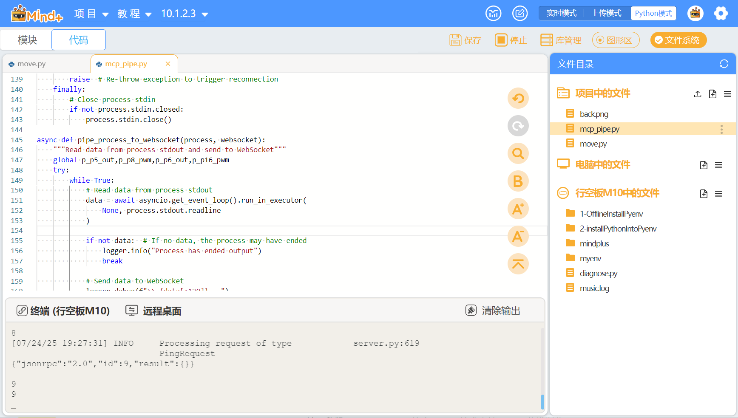Open the 教程 dropdown menu
This screenshot has width=738, height=418.
coord(134,14)
